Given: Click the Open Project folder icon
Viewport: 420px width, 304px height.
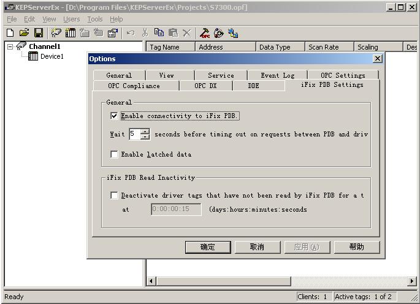Looking at the screenshot, I should click(x=24, y=32).
